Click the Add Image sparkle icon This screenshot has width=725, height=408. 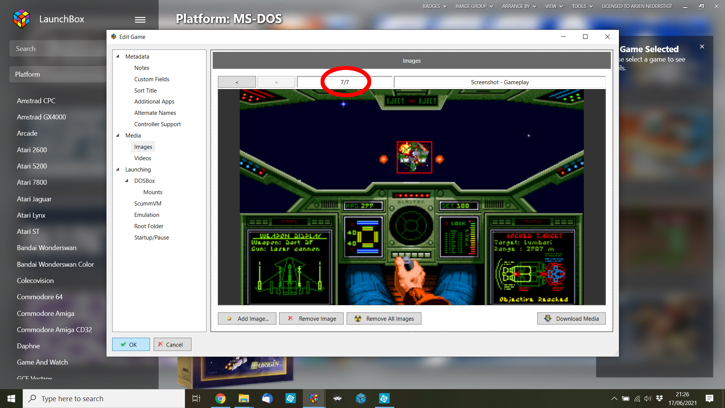(229, 318)
